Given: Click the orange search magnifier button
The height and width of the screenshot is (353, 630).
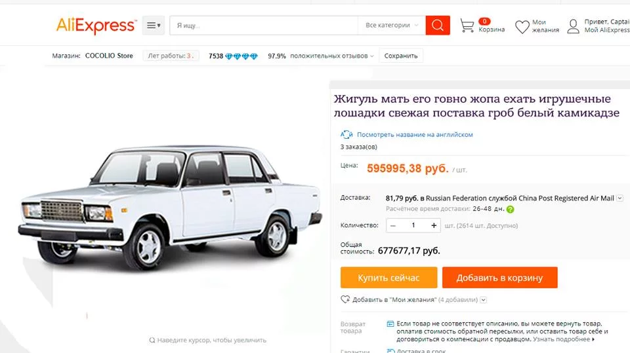Looking at the screenshot, I should [438, 26].
